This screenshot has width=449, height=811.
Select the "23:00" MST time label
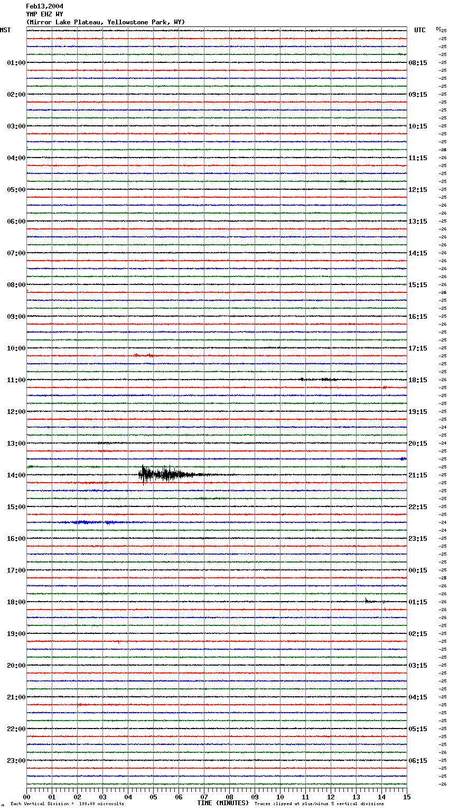click(16, 761)
